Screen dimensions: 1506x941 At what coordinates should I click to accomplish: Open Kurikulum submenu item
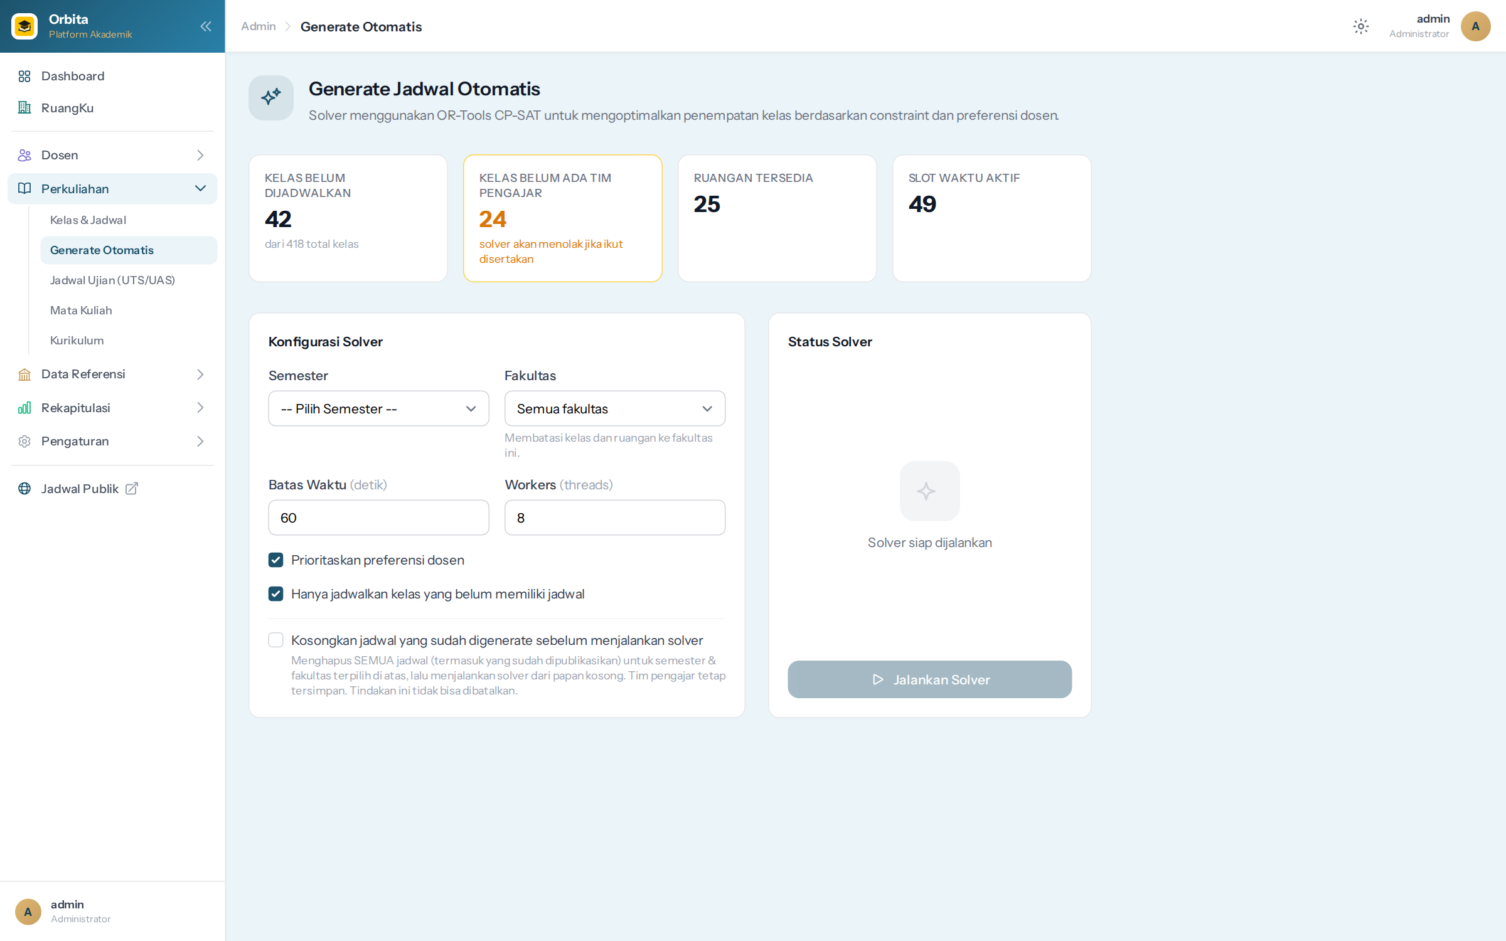pos(129,341)
